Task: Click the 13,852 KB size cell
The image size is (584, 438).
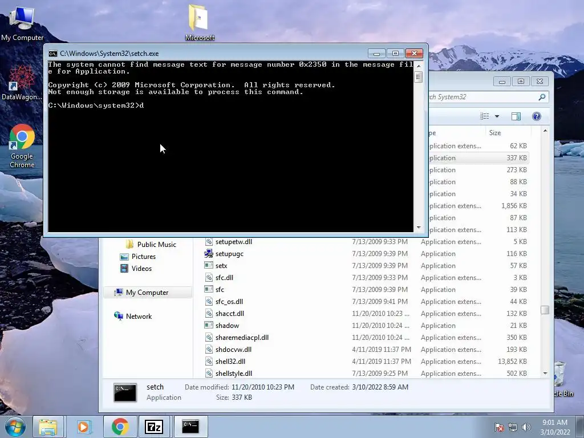Action: point(512,361)
